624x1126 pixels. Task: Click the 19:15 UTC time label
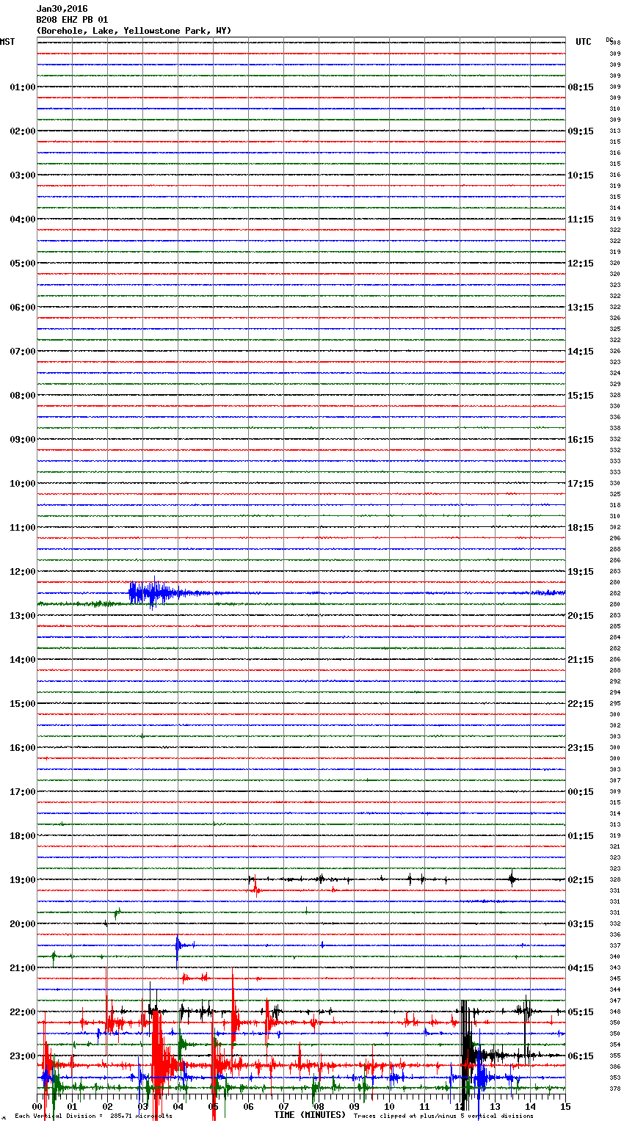pos(581,572)
